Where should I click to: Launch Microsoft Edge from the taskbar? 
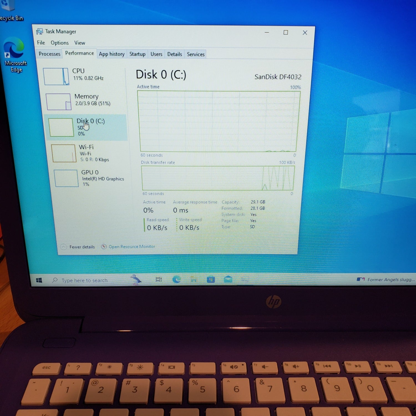coord(176,280)
